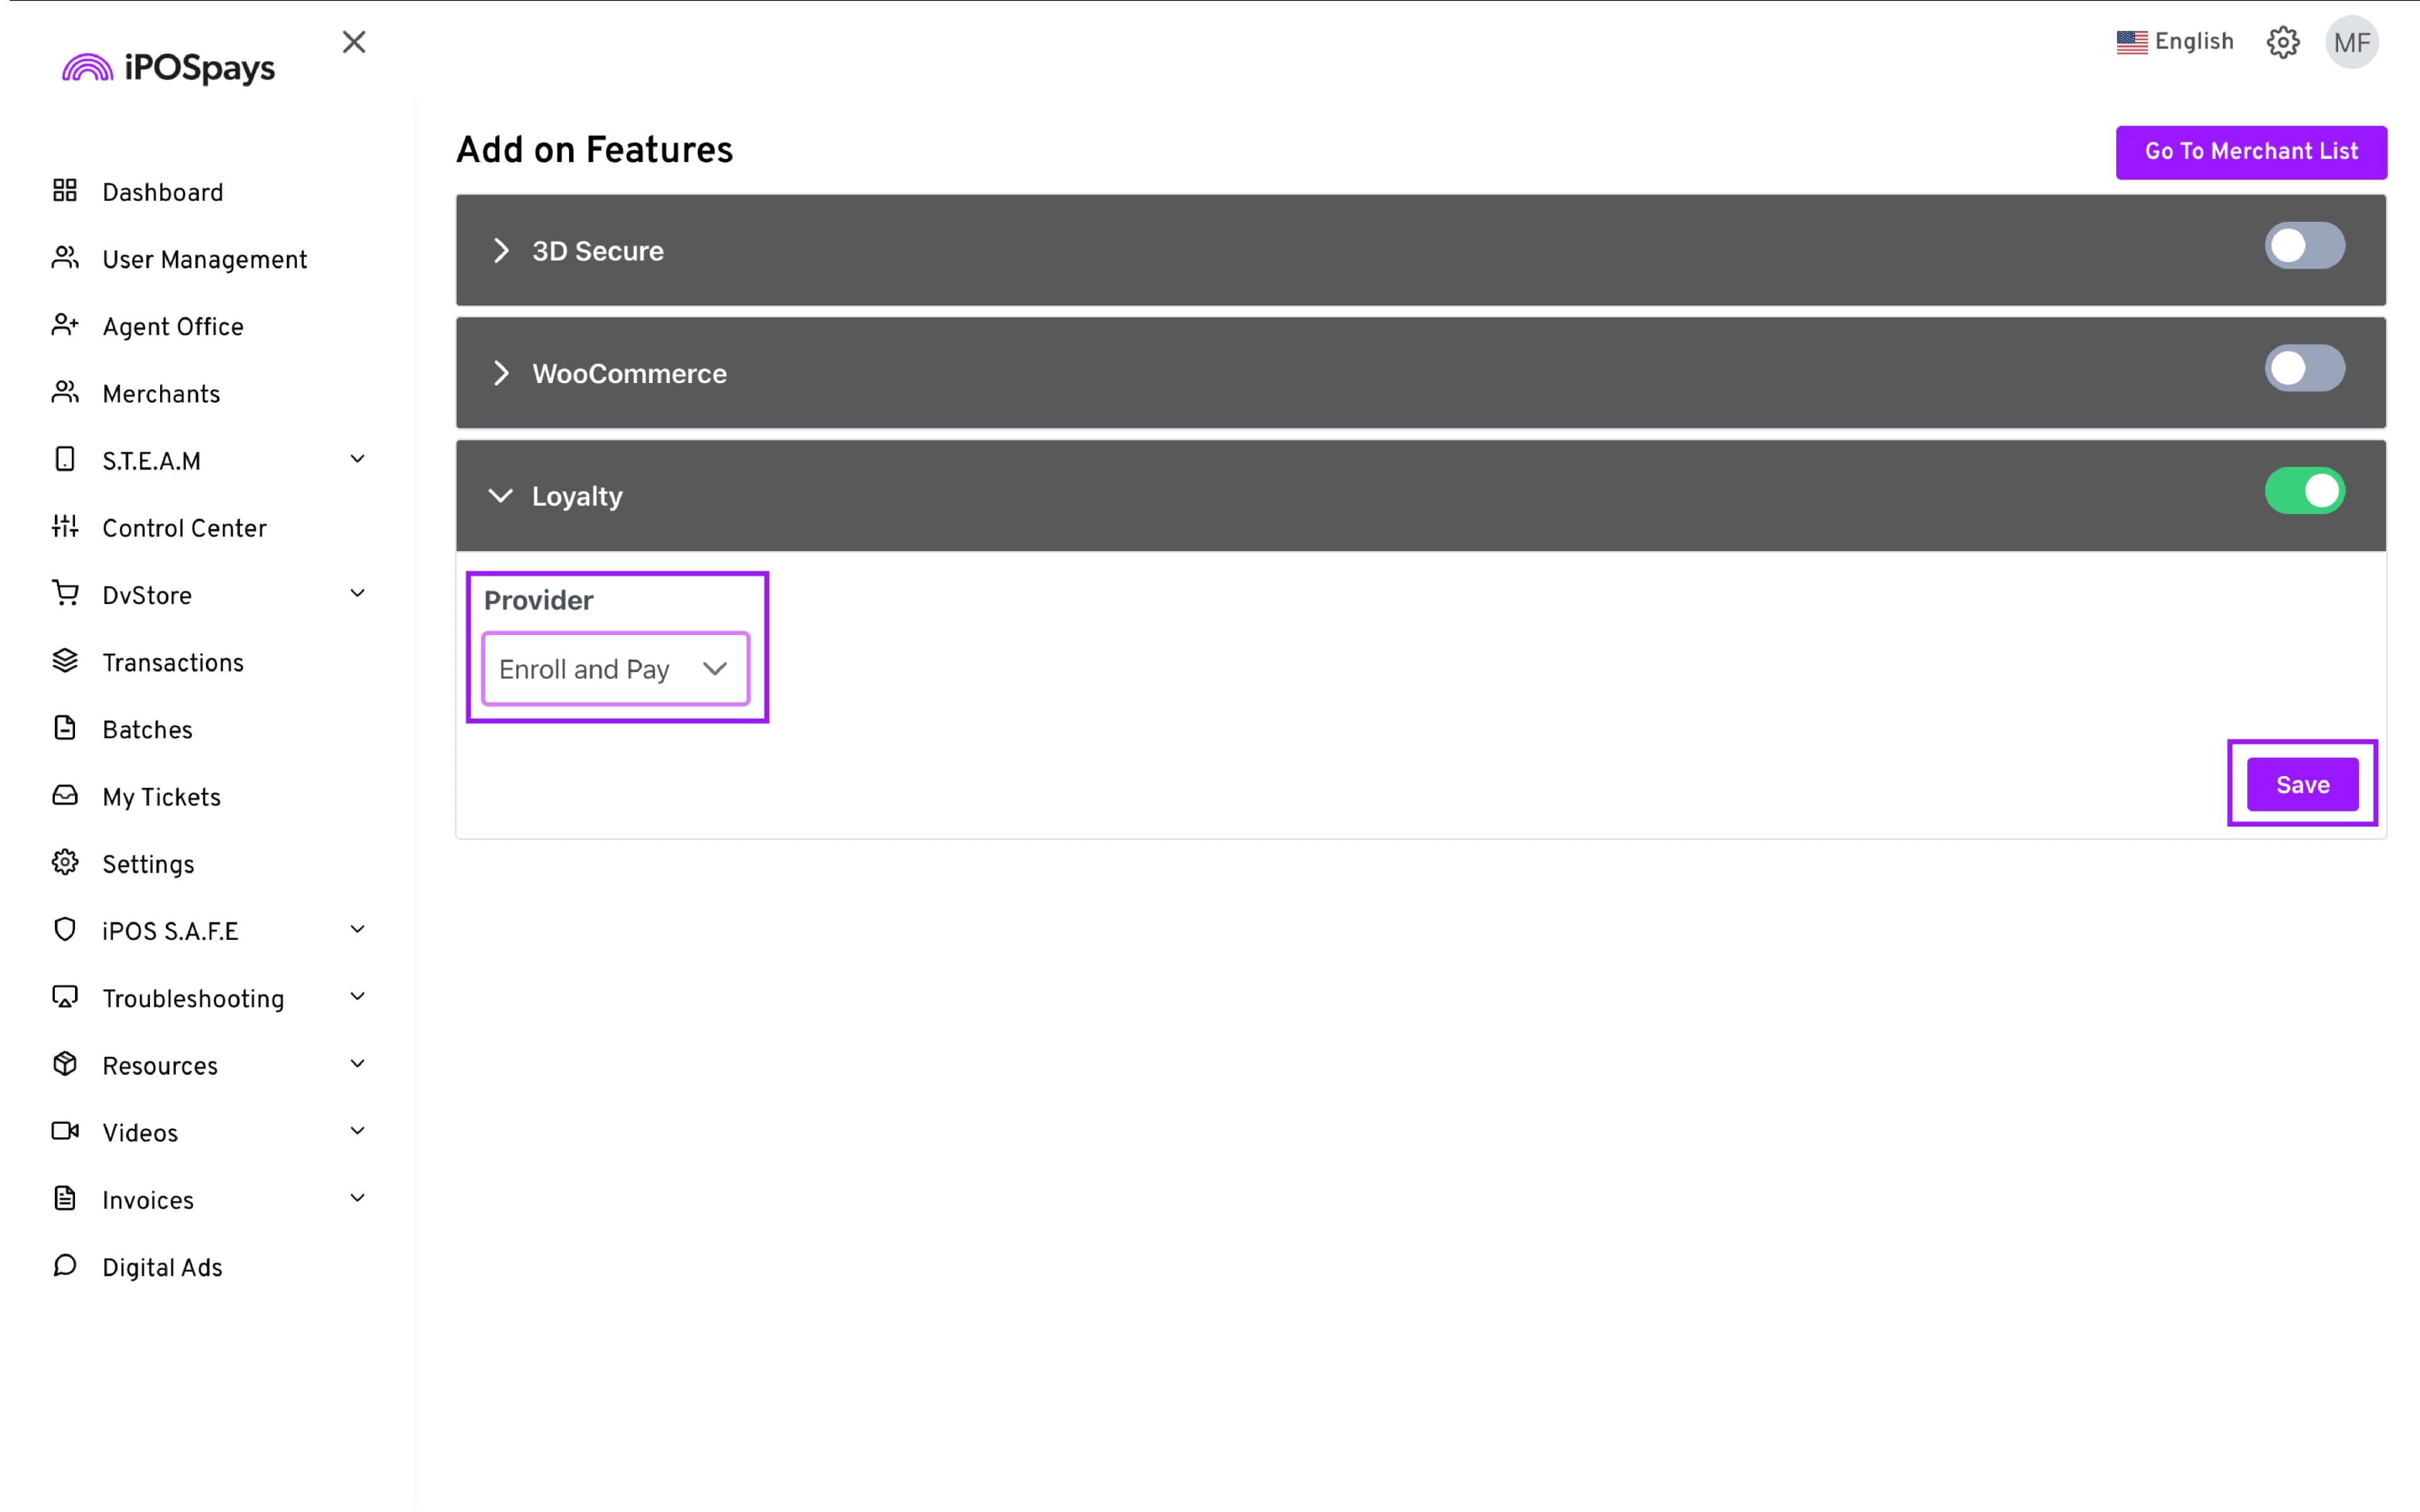Collapse the Loyalty section chevron
Screen dimensions: 2420x1512
click(x=501, y=496)
